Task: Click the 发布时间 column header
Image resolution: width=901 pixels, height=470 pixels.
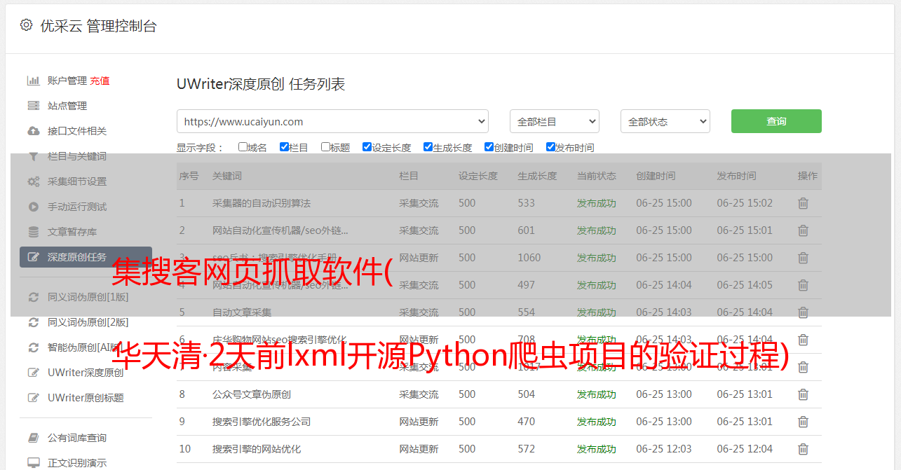Action: pos(736,176)
